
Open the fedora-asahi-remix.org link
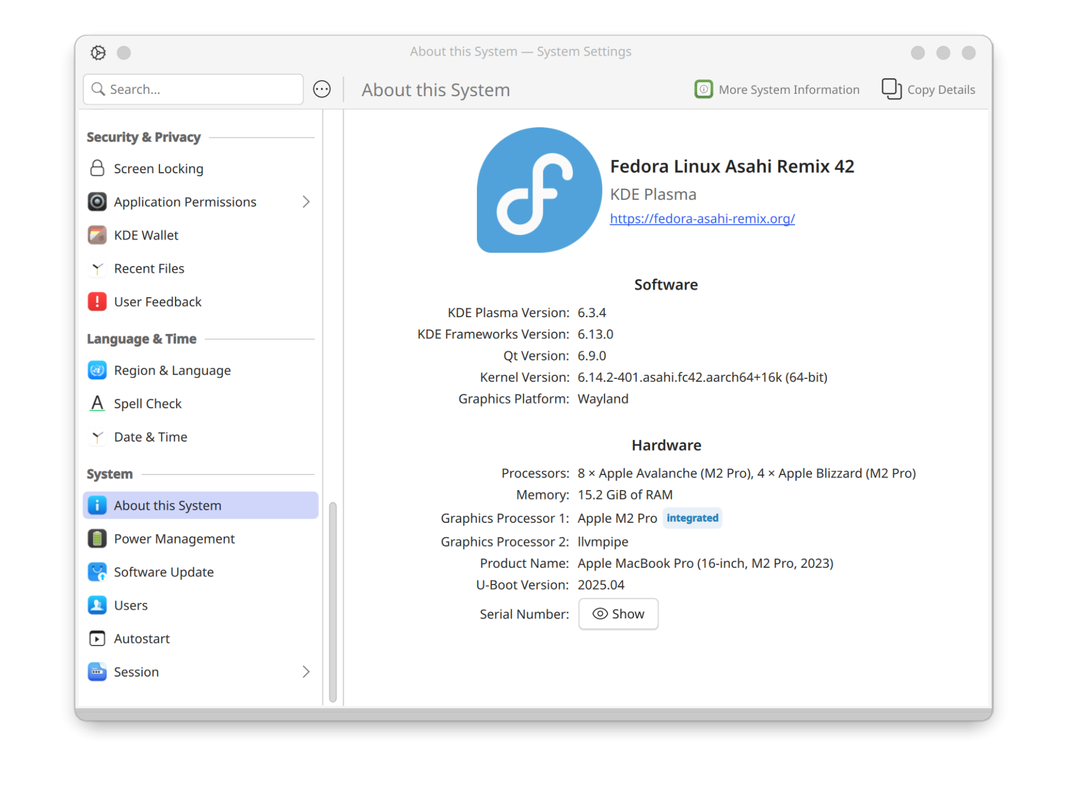[x=702, y=219]
